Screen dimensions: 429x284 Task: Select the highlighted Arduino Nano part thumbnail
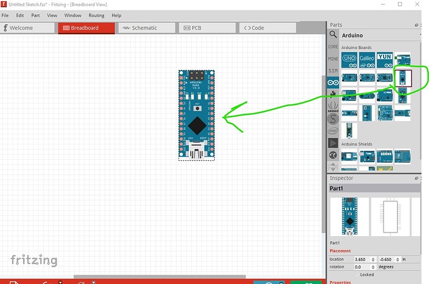pyautogui.click(x=403, y=78)
